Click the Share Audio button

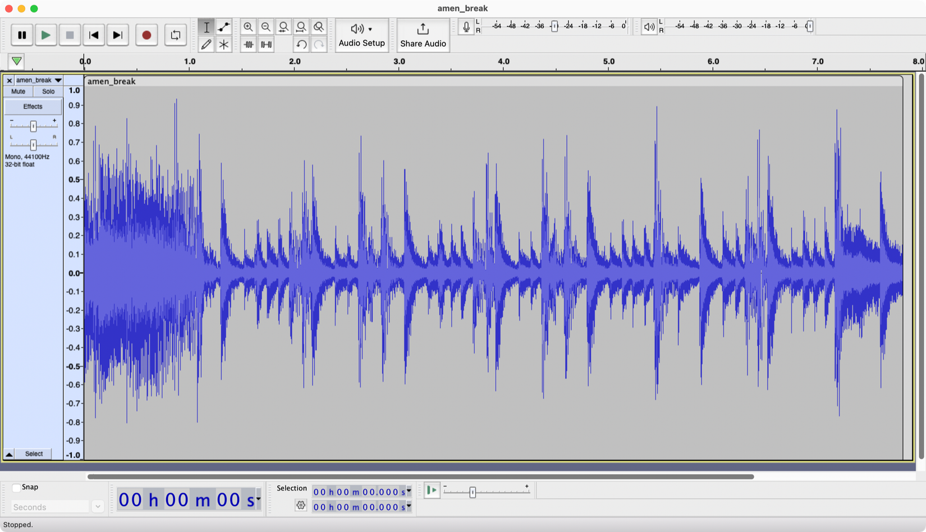click(423, 35)
